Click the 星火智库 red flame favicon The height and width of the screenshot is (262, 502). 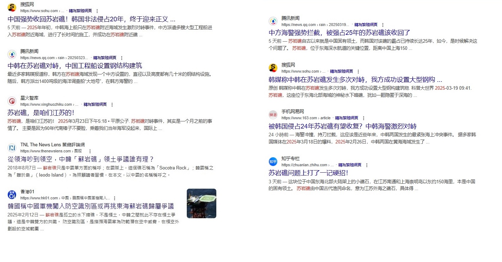tap(12, 101)
